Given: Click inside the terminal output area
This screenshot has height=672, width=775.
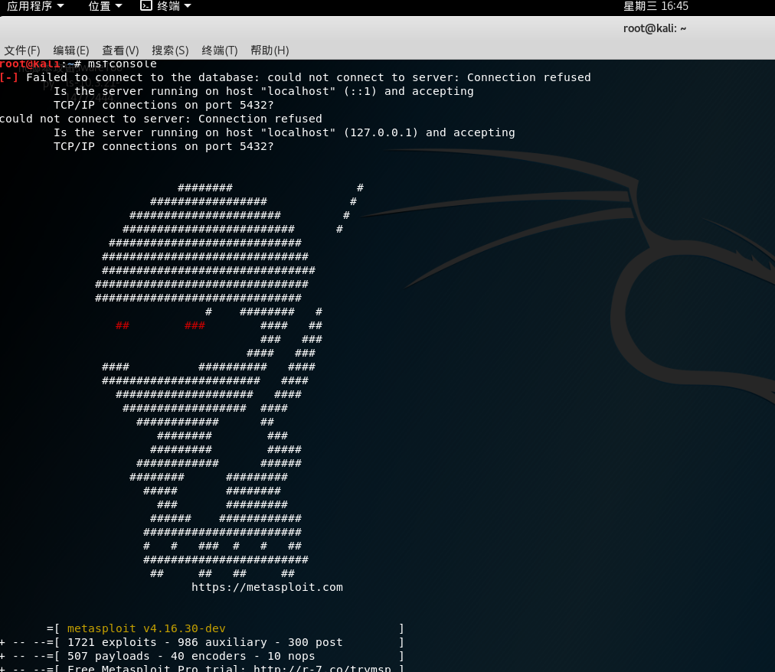Looking at the screenshot, I should pos(383,344).
